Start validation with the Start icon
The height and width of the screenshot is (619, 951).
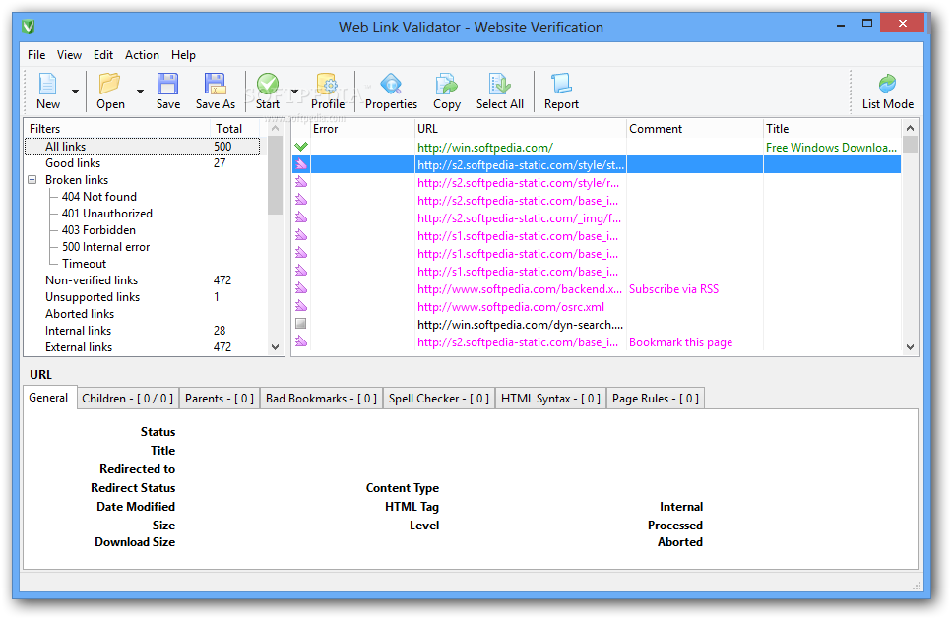pyautogui.click(x=267, y=86)
